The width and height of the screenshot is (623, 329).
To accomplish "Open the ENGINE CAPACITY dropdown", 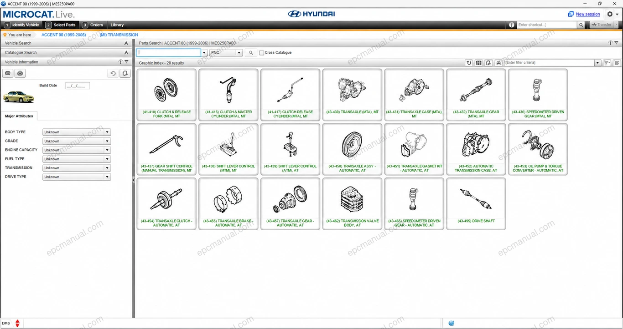I will click(x=77, y=150).
